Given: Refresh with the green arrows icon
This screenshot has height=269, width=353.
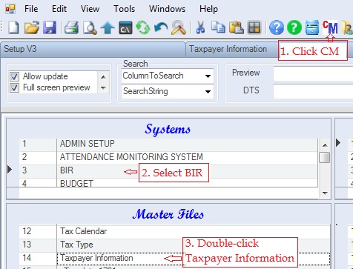Looking at the screenshot, I should click(143, 27).
